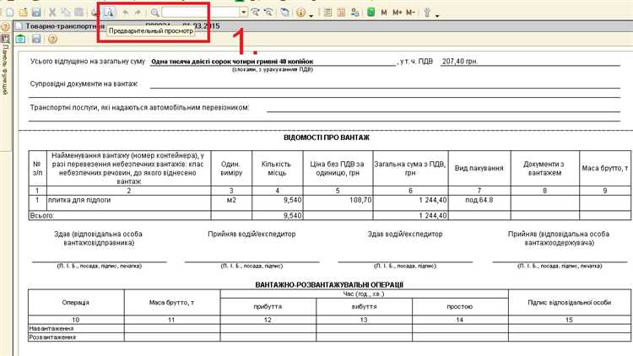Click the question mark icon on left sidebar

coord(5,27)
